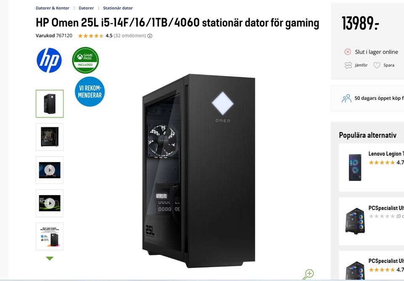
Task: Click the Xbox Game Pass Included badge
Action: coord(85,60)
